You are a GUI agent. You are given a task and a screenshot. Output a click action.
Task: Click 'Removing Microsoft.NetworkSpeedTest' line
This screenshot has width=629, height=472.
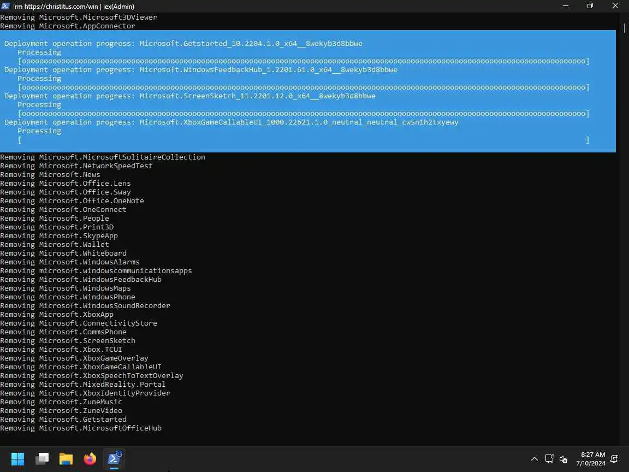[x=76, y=166]
